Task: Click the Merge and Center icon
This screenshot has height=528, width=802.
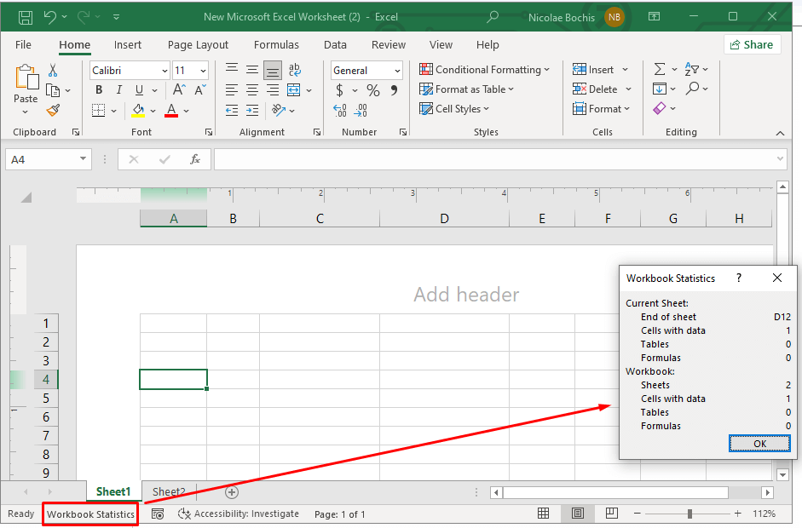Action: [x=294, y=89]
